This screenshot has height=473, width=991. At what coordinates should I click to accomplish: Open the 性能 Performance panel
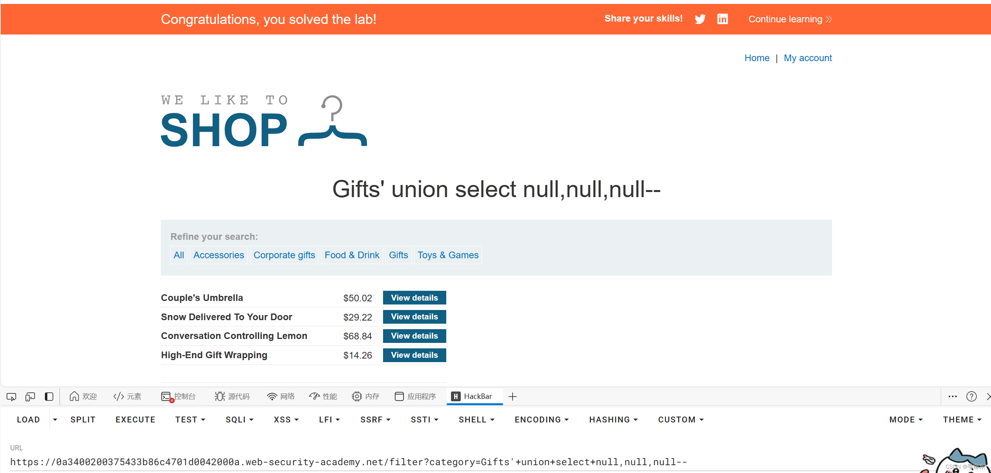coord(323,396)
